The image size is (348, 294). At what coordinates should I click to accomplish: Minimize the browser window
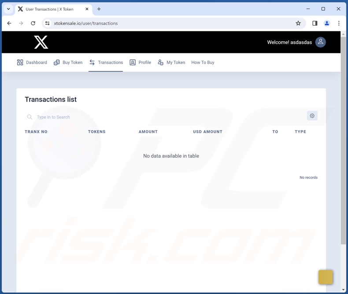[x=308, y=9]
